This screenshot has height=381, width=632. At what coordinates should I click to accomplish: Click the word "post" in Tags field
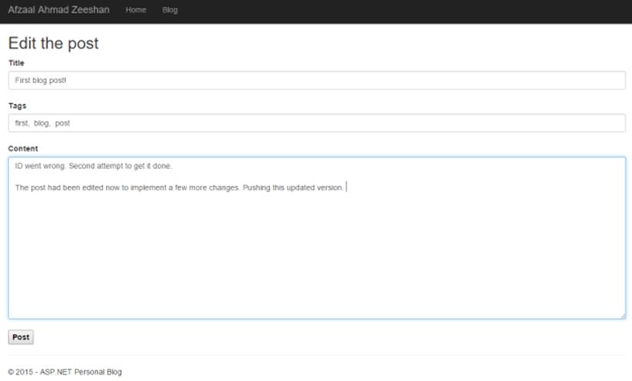62,123
